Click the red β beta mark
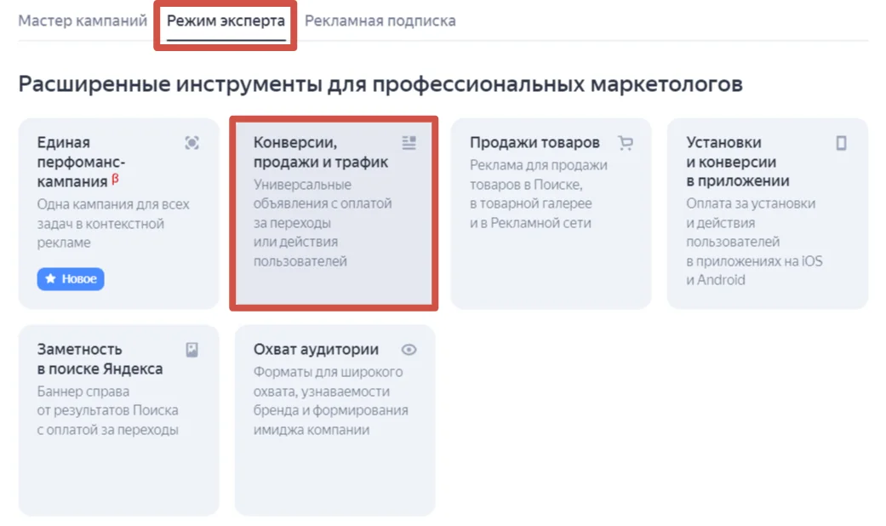This screenshot has width=886, height=526. 115,179
